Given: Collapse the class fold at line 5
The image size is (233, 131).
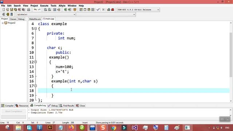Looking at the screenshot, I should [36, 28].
